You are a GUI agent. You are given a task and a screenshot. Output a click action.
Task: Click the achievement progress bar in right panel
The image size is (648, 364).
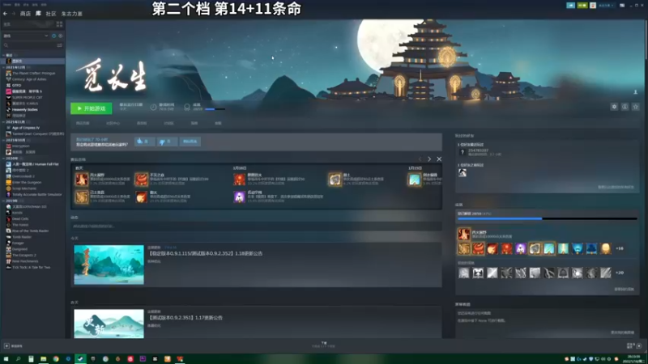pyautogui.click(x=548, y=218)
